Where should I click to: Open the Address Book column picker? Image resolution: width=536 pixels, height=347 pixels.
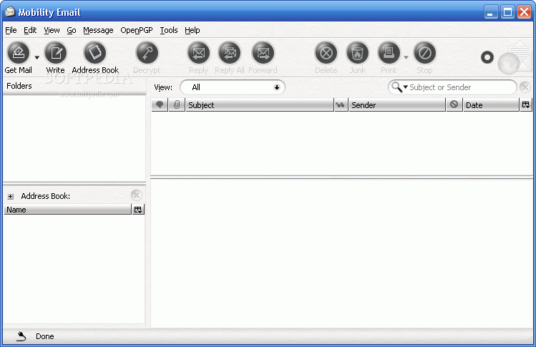coord(138,210)
